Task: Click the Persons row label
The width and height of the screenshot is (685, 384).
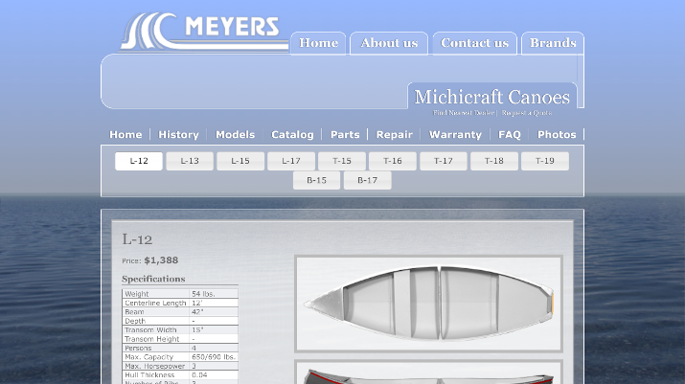Action: tap(138, 349)
